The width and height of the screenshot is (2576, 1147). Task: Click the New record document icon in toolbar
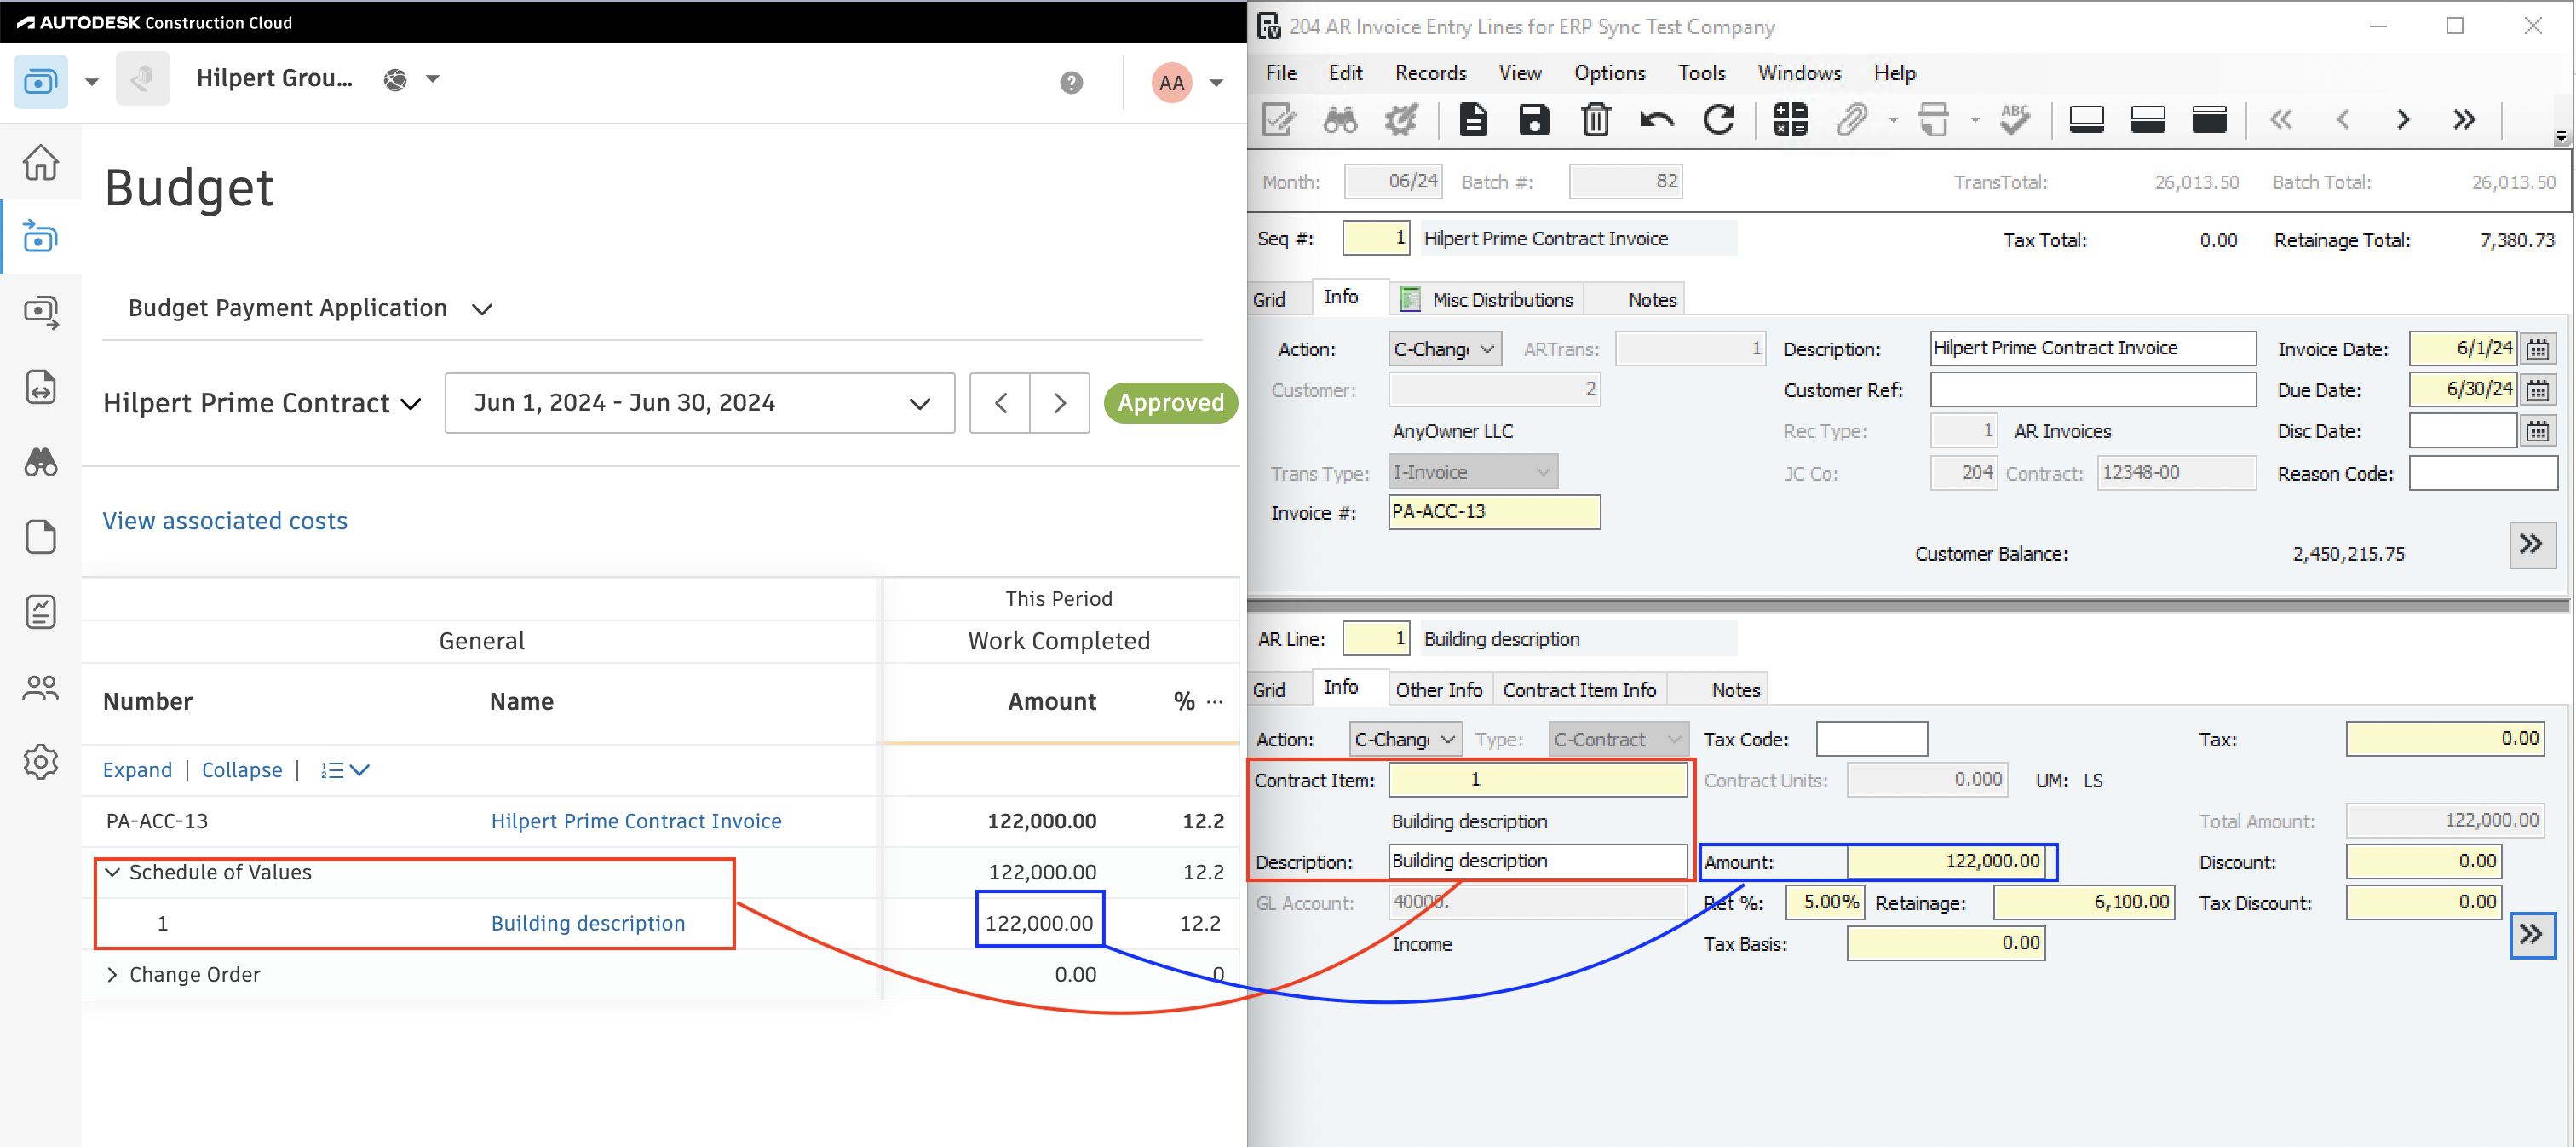1473,120
